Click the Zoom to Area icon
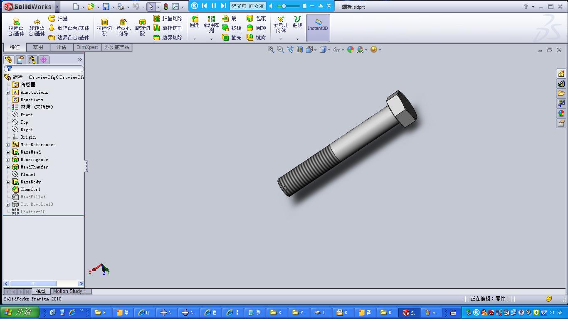Screen dimensions: 568x332 click(281, 49)
